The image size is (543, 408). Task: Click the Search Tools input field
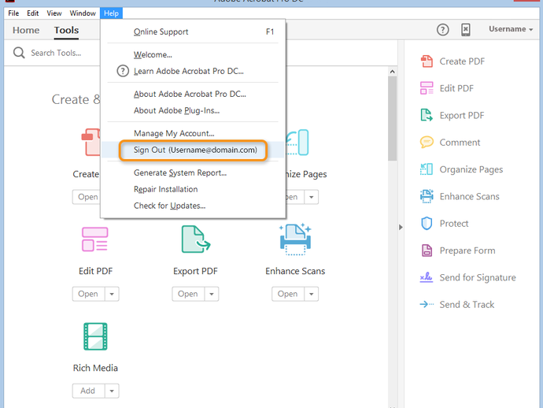(56, 53)
